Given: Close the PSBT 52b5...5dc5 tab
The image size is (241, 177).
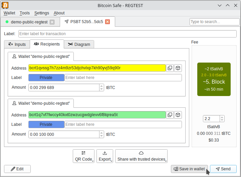Looking at the screenshot, I should pyautogui.click(x=107, y=22).
